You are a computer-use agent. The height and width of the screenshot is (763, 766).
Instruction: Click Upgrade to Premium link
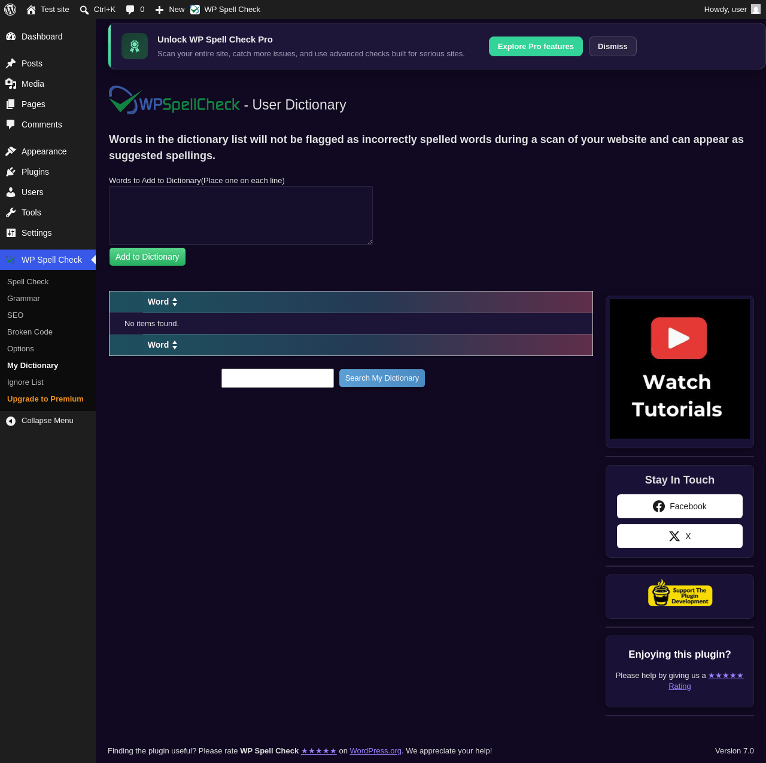pyautogui.click(x=45, y=399)
